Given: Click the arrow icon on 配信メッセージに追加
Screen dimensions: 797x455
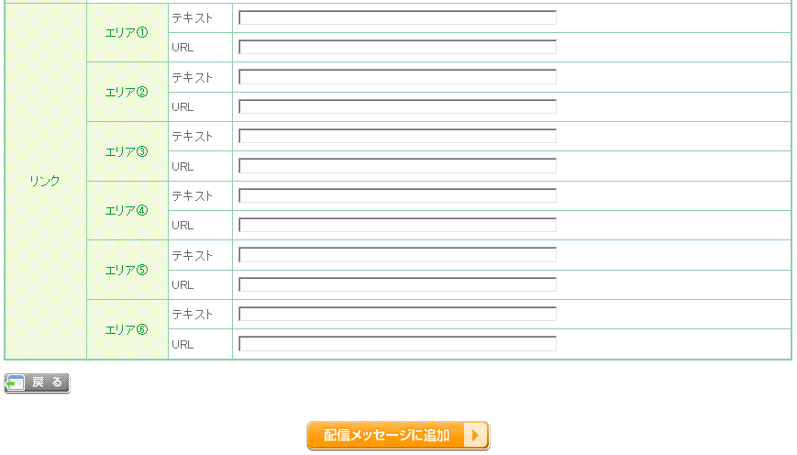Looking at the screenshot, I should coord(476,435).
